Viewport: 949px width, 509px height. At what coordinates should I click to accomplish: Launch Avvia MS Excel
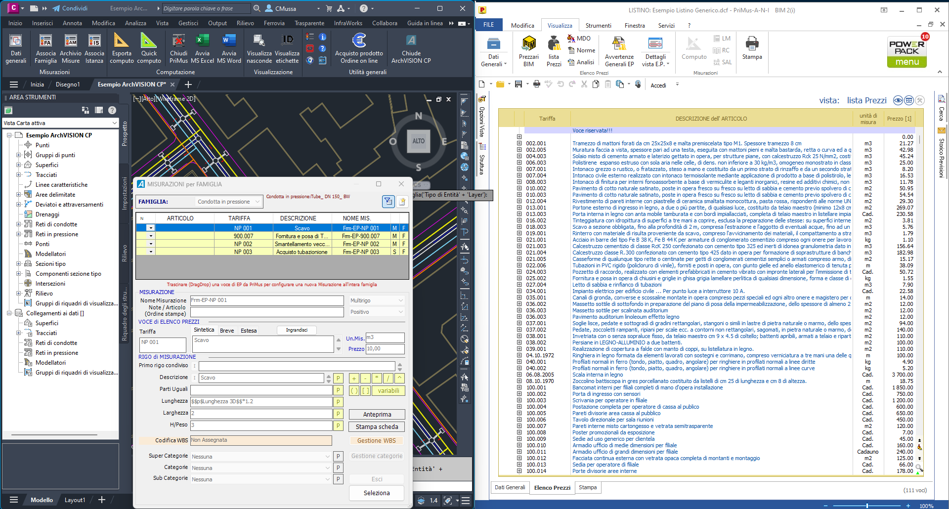pyautogui.click(x=202, y=48)
